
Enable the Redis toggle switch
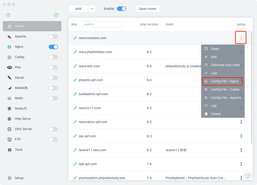53,98
